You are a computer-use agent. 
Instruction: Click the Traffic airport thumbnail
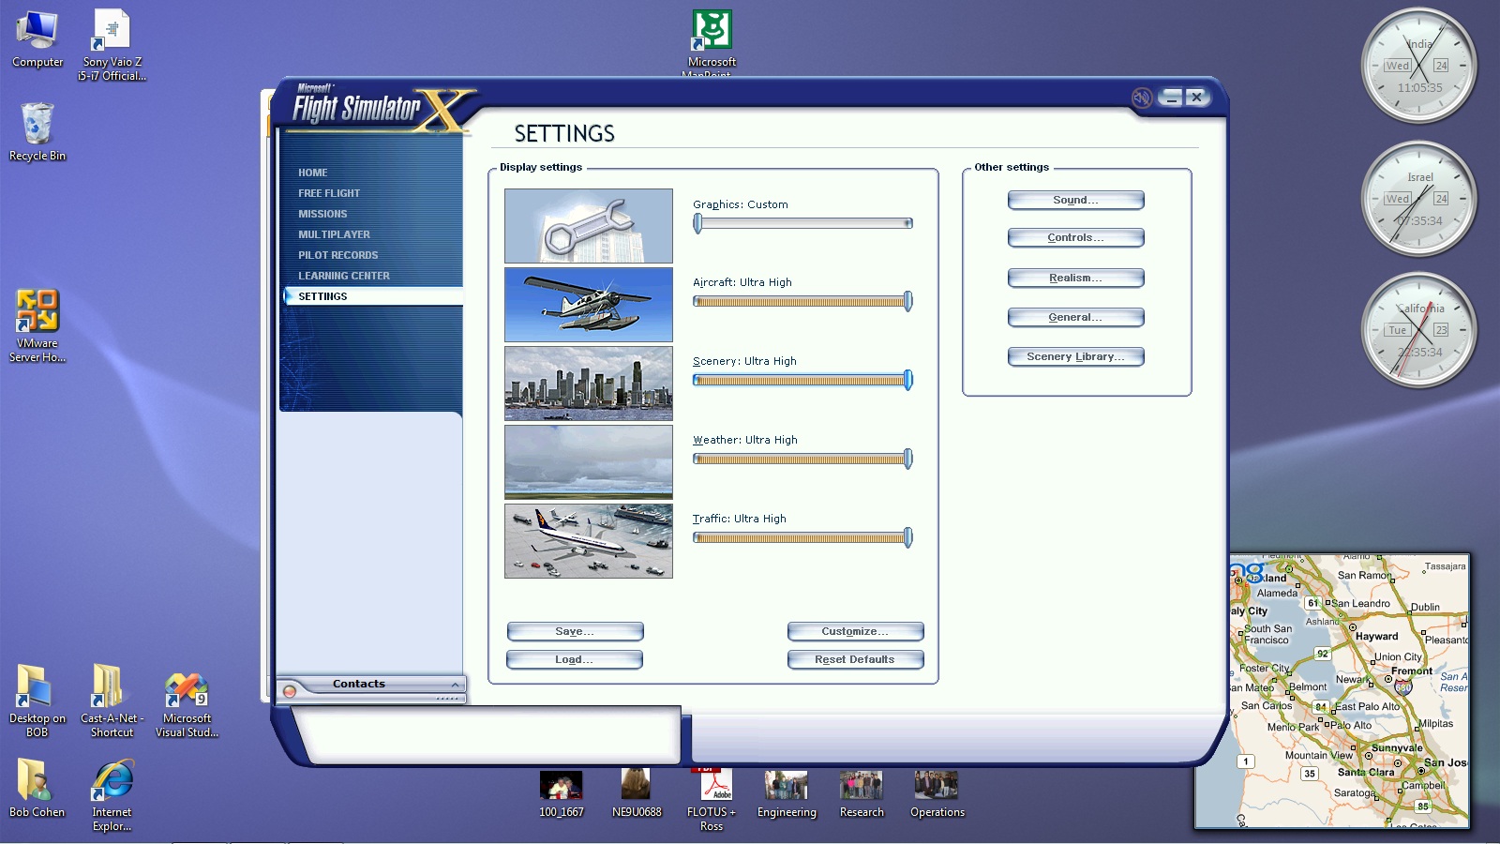point(589,541)
